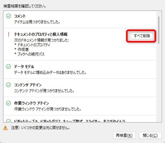Click the text コンテンツ アドインが見つかりませんでした。
The image size is (165, 143).
44,91
